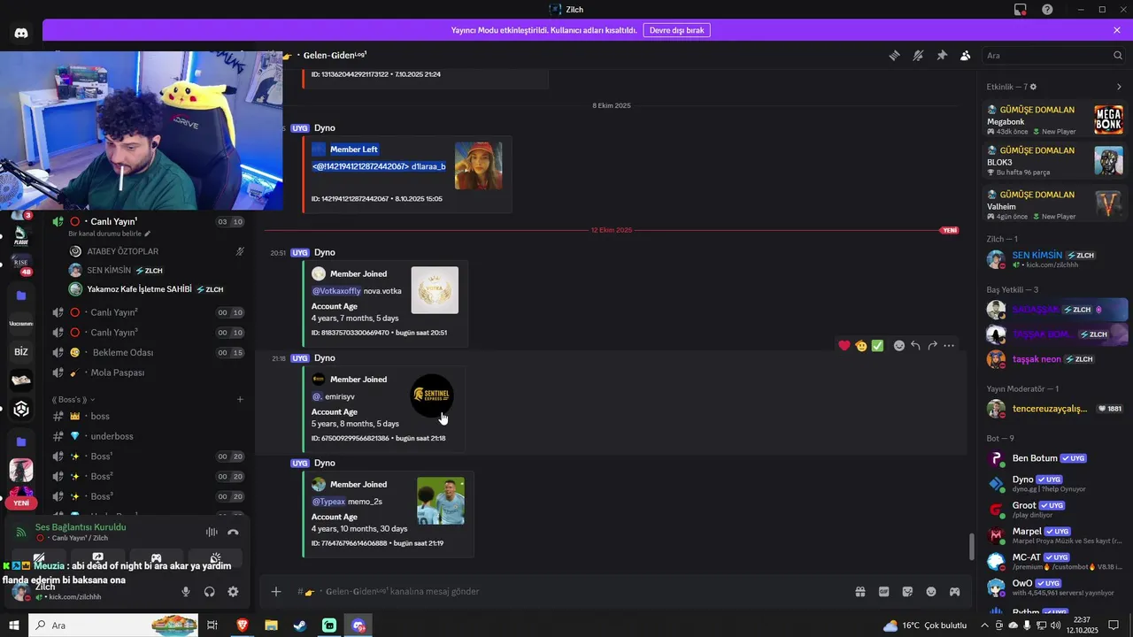Open Discord help question mark icon
The height and width of the screenshot is (637, 1133).
tap(1047, 9)
